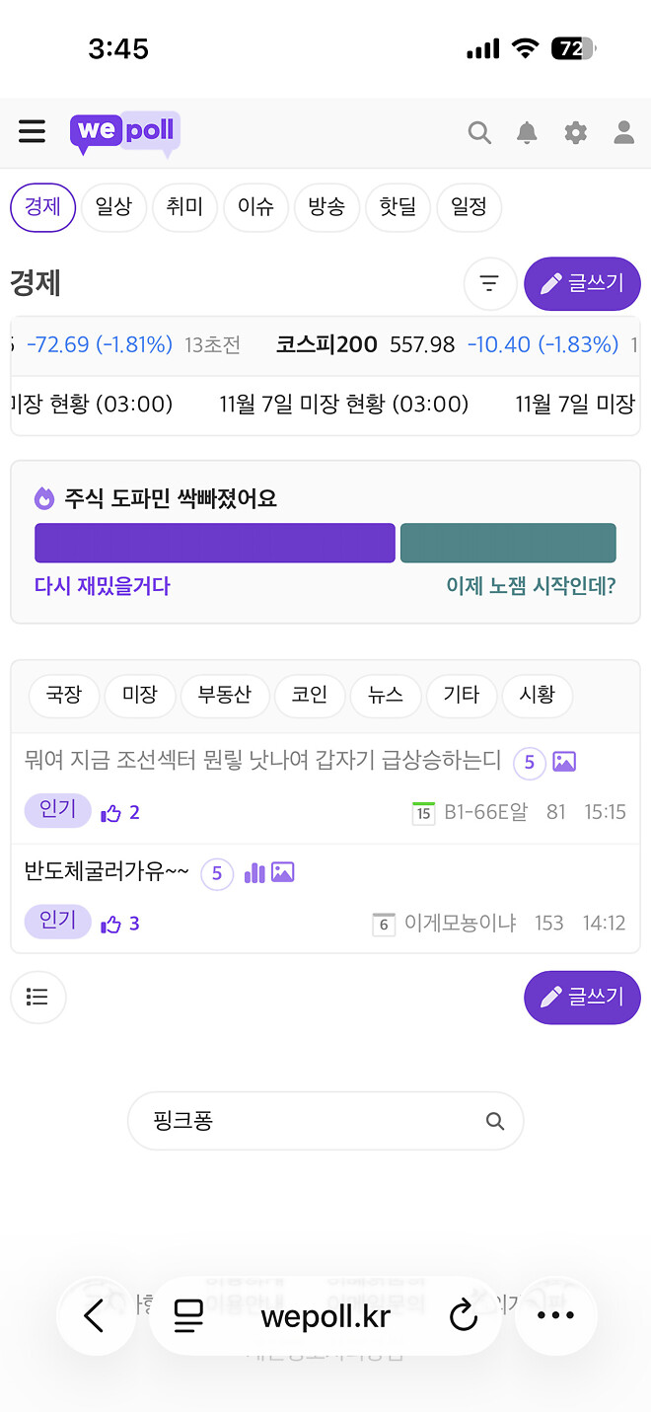Image resolution: width=651 pixels, height=1412 pixels.
Task: Reload the page with the browser refresh icon
Action: 464,1314
